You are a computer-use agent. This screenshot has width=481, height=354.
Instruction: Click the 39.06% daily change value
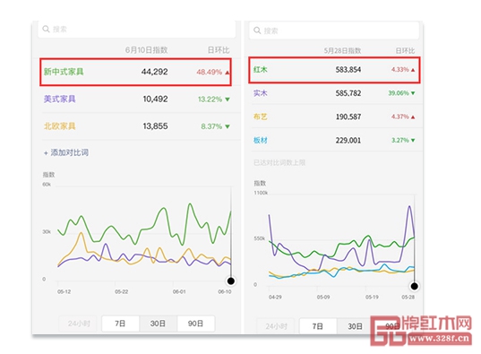pyautogui.click(x=399, y=93)
